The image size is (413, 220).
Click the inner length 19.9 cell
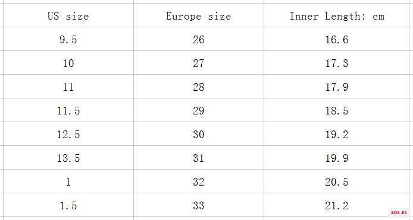click(337, 158)
